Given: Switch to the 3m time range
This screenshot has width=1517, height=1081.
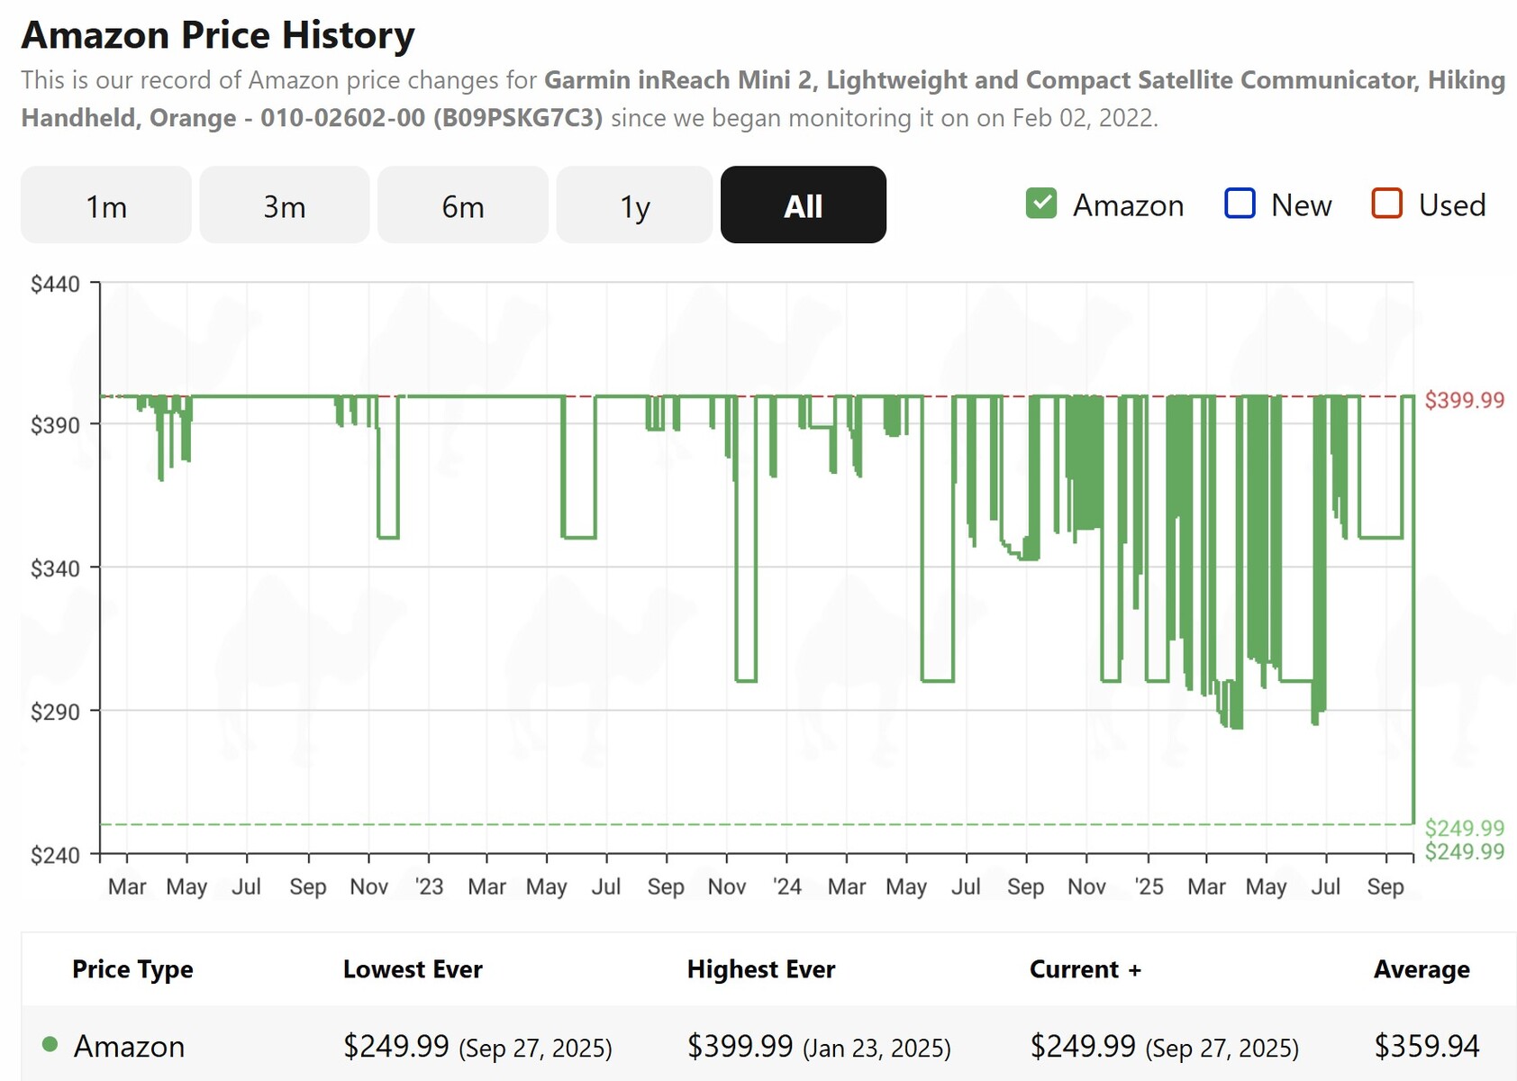Looking at the screenshot, I should point(284,205).
